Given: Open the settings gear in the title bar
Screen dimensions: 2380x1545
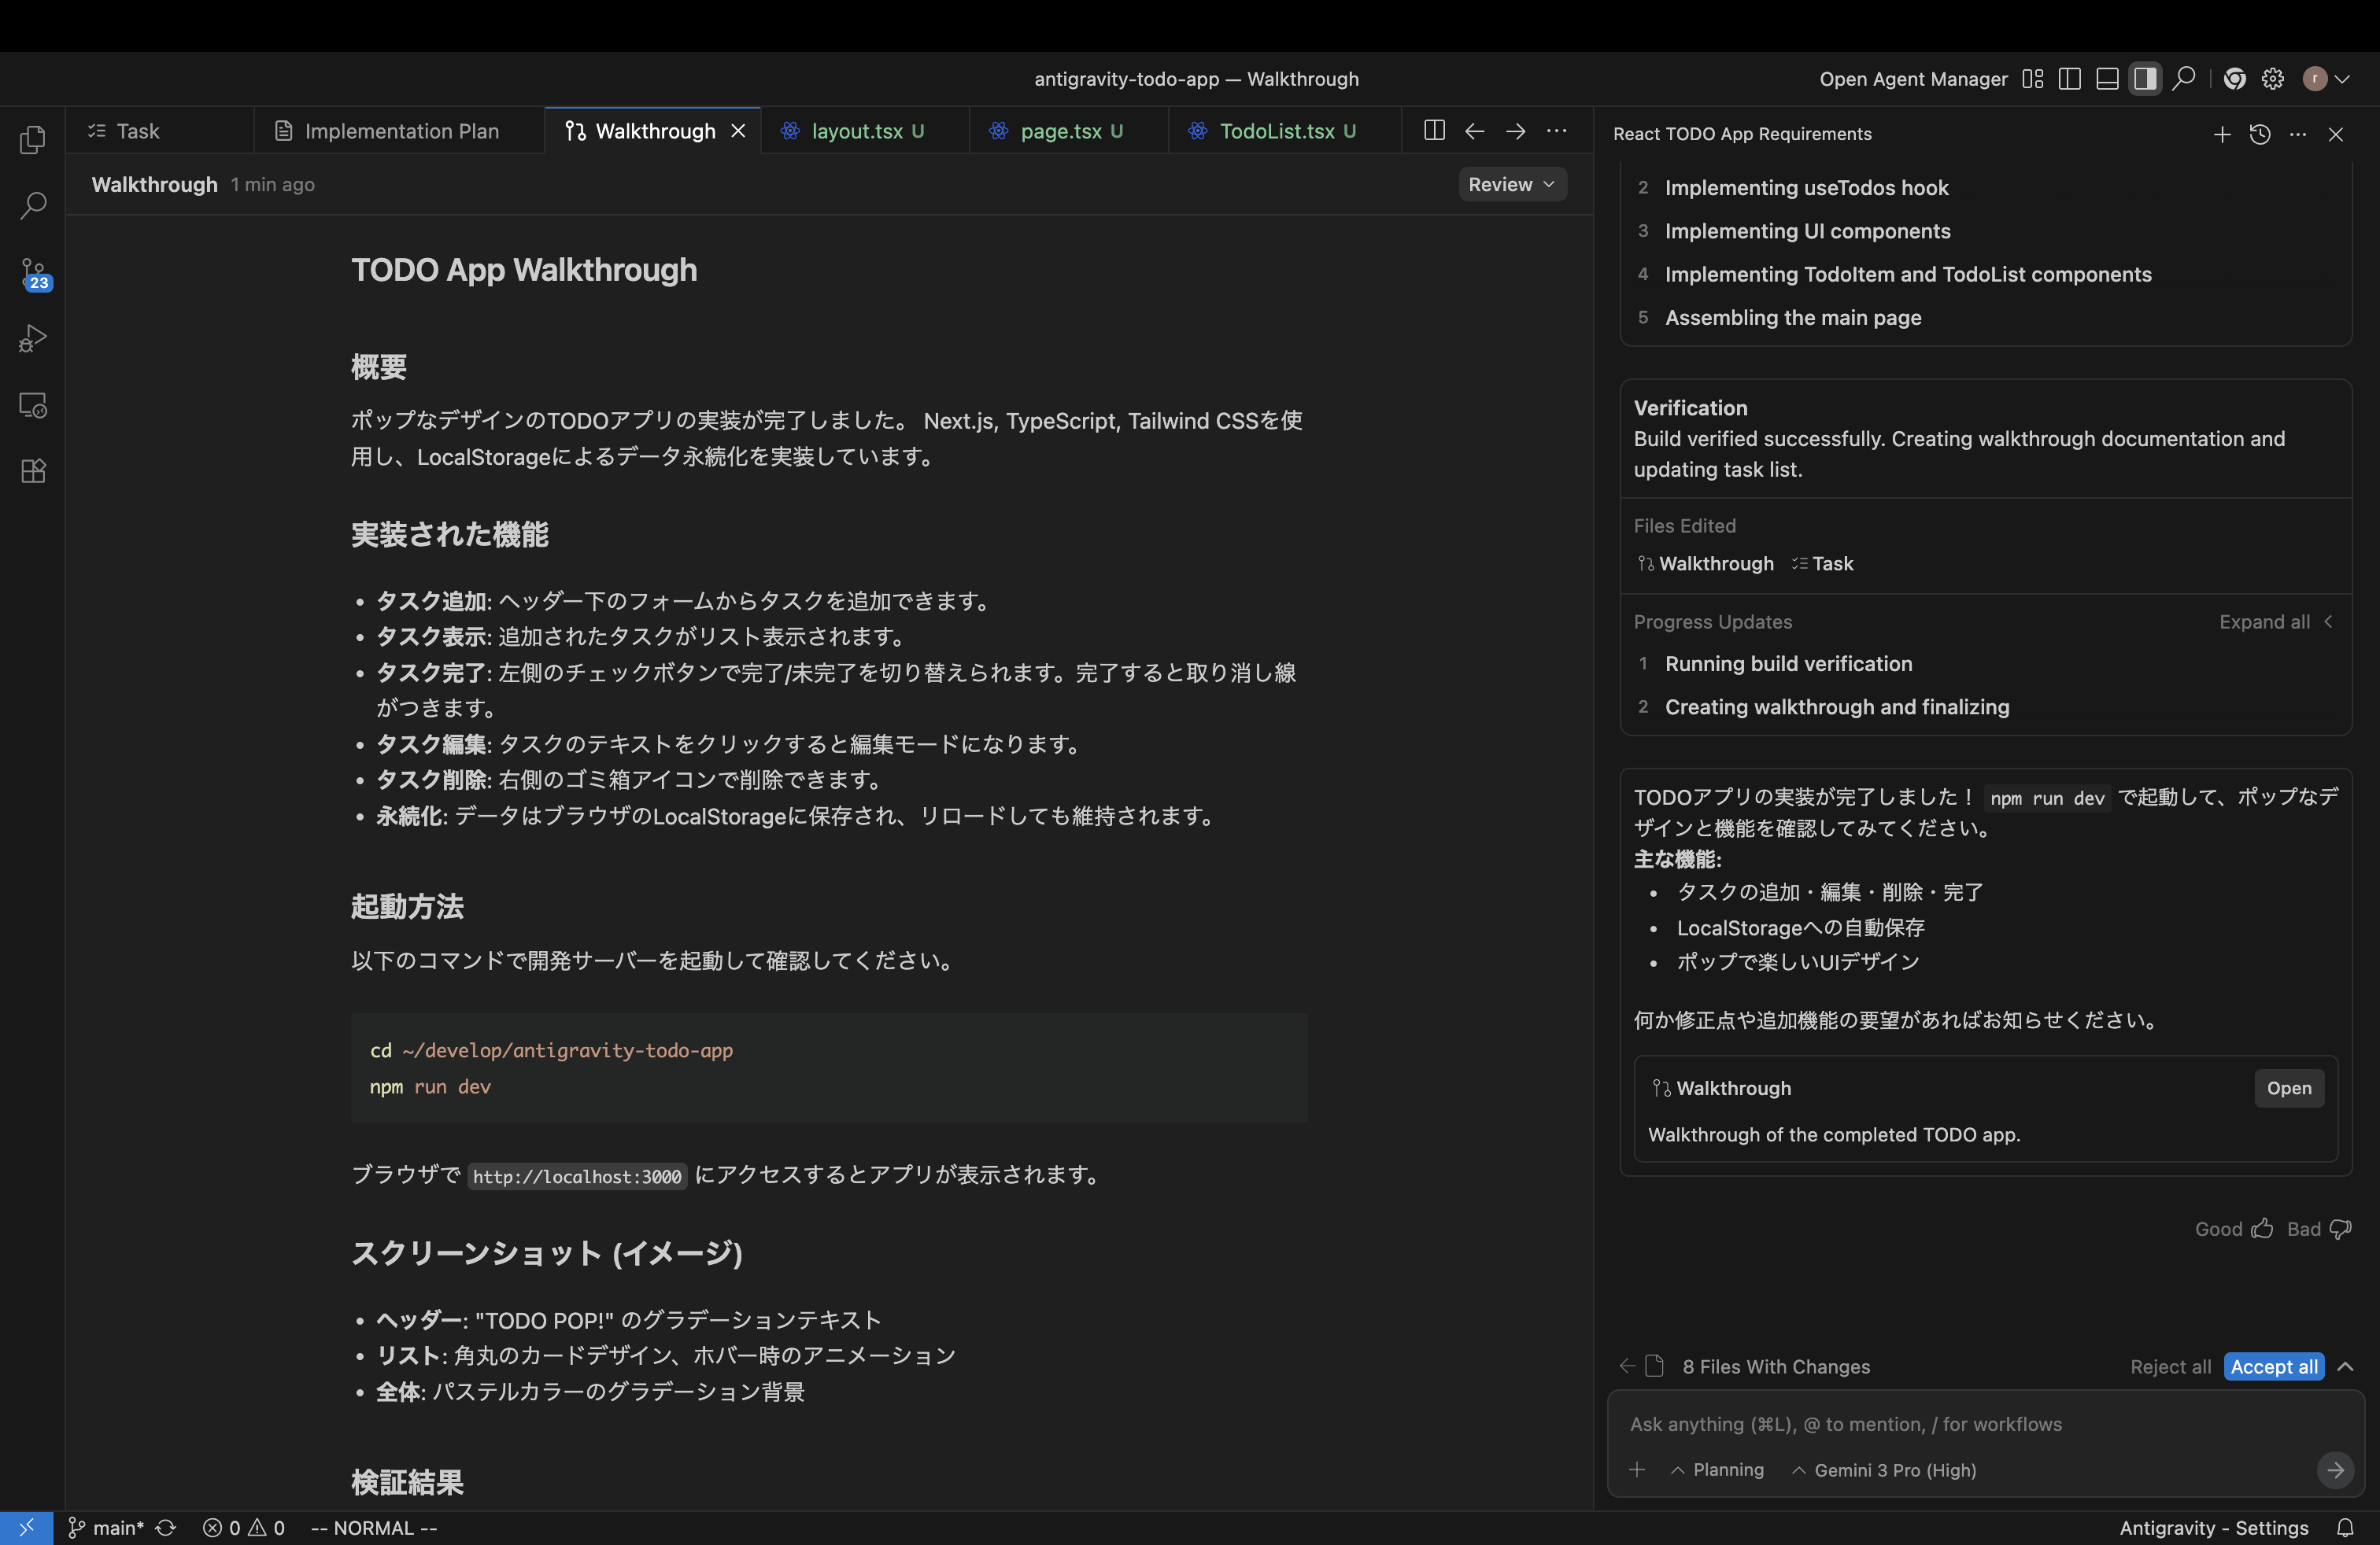Looking at the screenshot, I should tap(2272, 78).
